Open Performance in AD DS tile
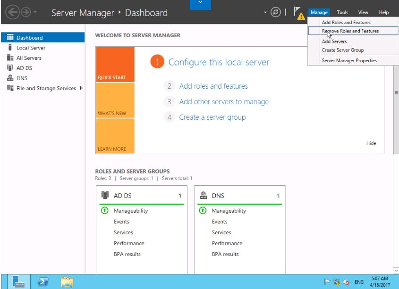 [x=129, y=243]
